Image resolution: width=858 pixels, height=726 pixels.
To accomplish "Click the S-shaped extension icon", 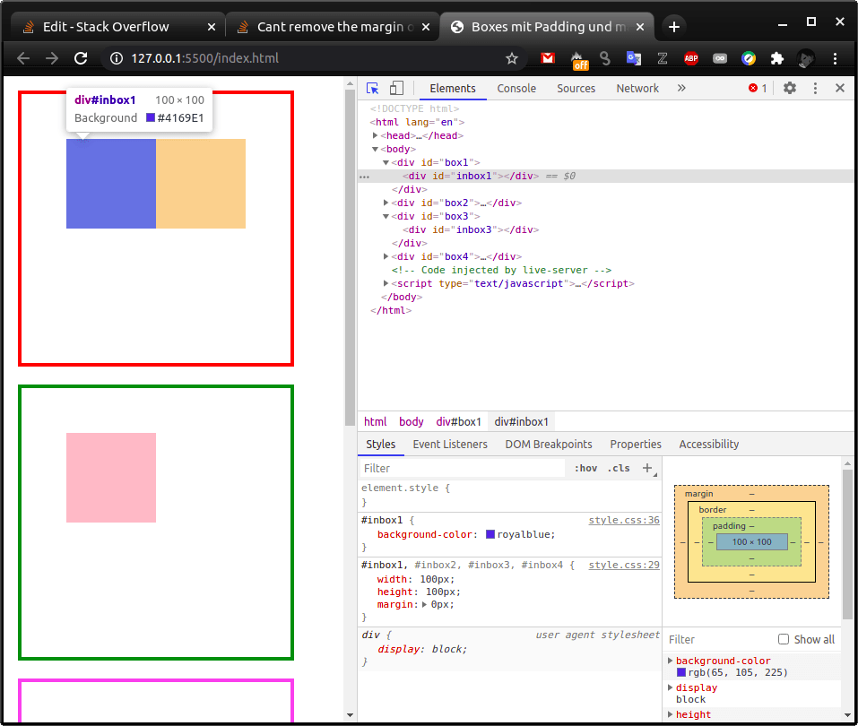I will point(604,58).
